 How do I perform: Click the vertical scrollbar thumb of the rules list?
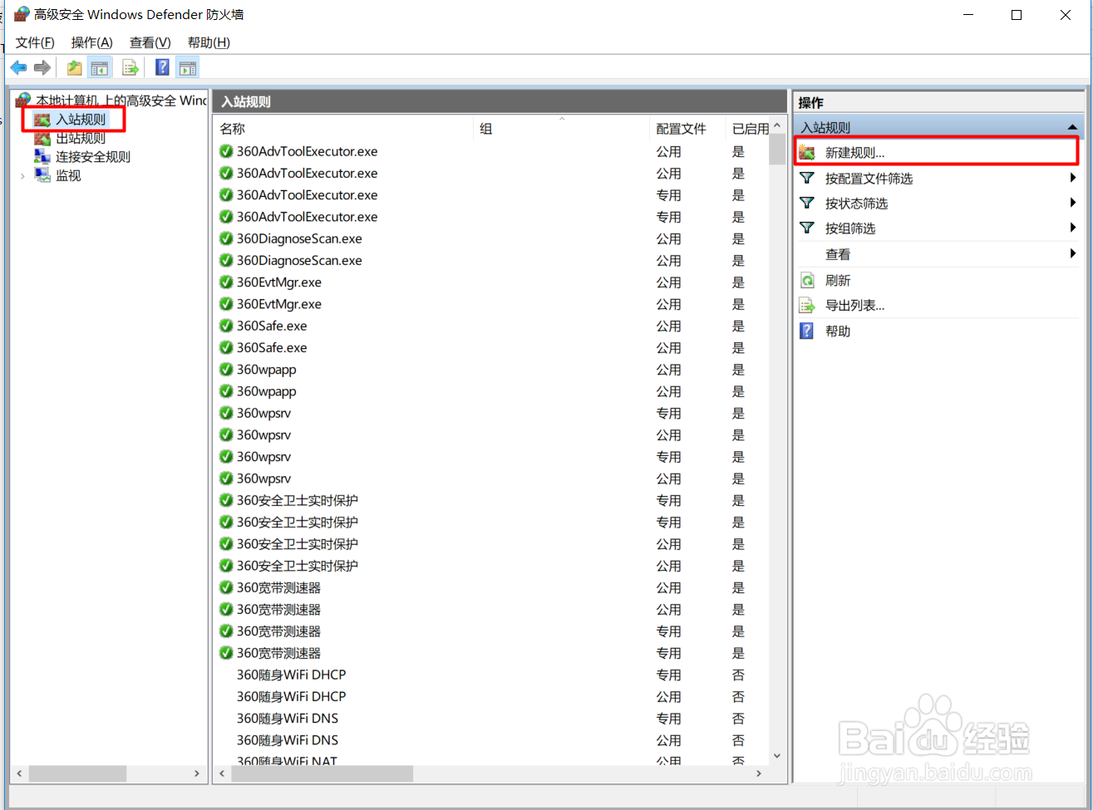pyautogui.click(x=777, y=149)
